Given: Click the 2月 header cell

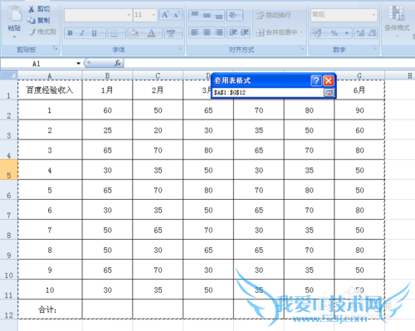Looking at the screenshot, I should pos(158,90).
